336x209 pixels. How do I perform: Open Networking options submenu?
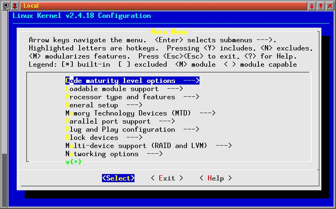click(114, 154)
